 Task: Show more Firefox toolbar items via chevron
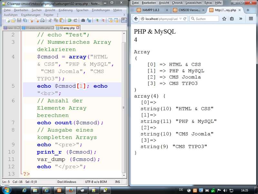coord(241,19)
